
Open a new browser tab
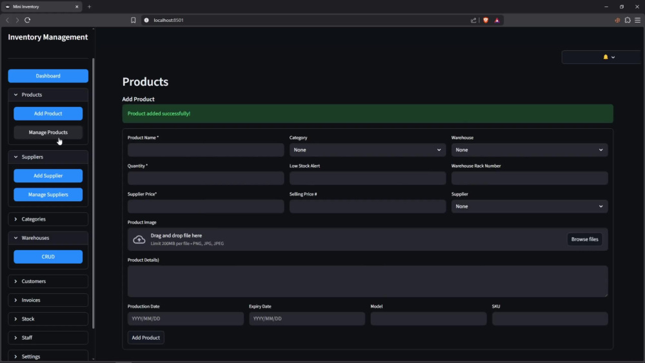pyautogui.click(x=89, y=6)
